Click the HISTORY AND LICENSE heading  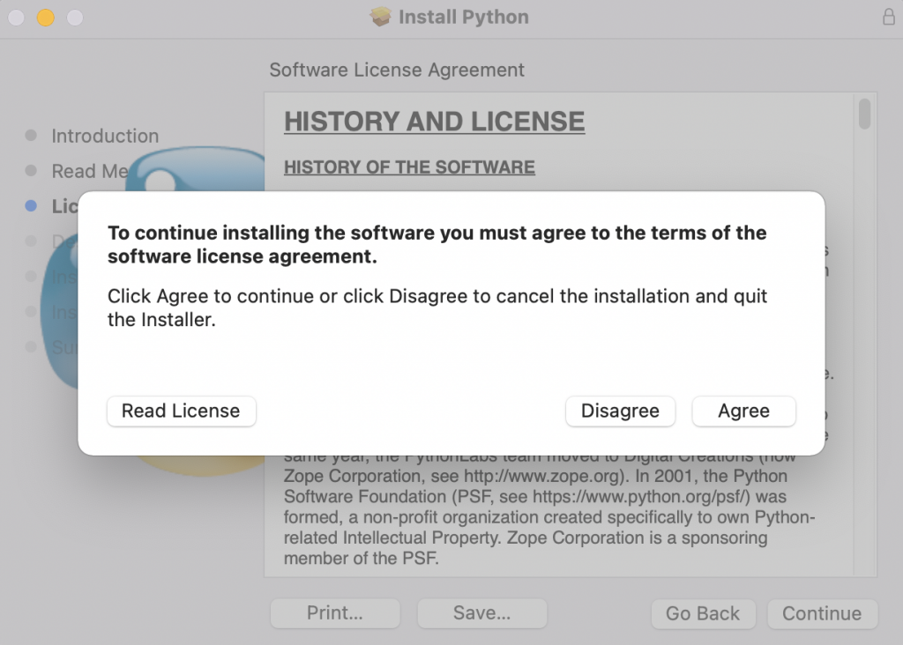click(x=434, y=122)
